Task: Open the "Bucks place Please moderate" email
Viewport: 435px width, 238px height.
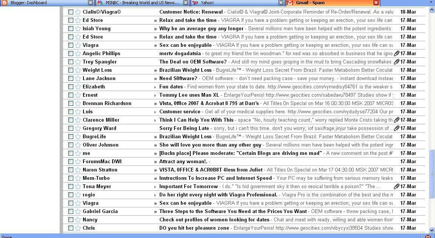Action: point(240,153)
